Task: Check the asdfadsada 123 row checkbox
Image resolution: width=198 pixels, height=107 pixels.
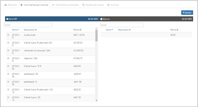Action: [8, 74]
